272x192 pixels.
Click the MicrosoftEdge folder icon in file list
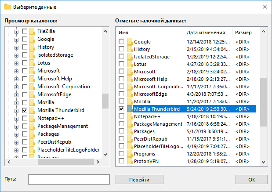130,94
